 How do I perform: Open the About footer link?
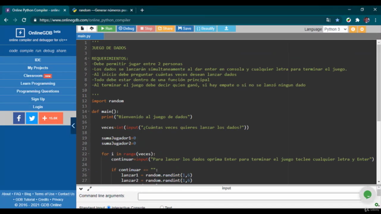click(x=6, y=194)
